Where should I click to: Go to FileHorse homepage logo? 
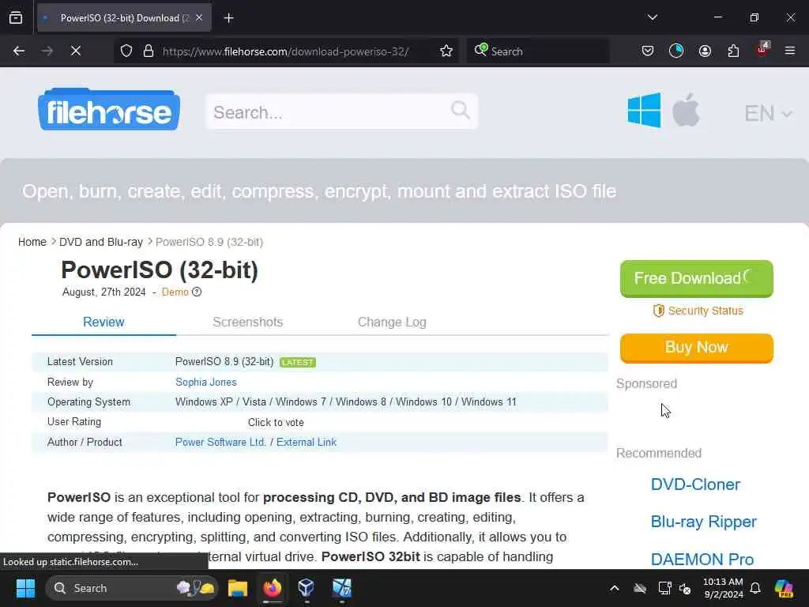[x=109, y=109]
